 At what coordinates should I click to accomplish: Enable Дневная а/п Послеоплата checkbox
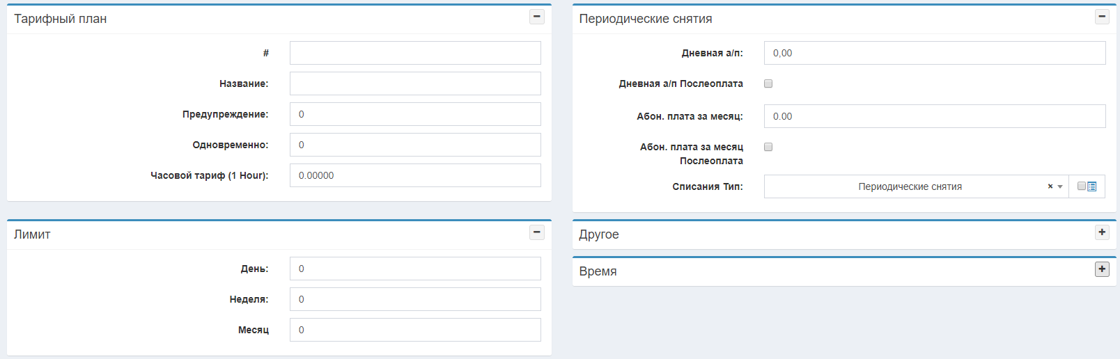point(768,83)
